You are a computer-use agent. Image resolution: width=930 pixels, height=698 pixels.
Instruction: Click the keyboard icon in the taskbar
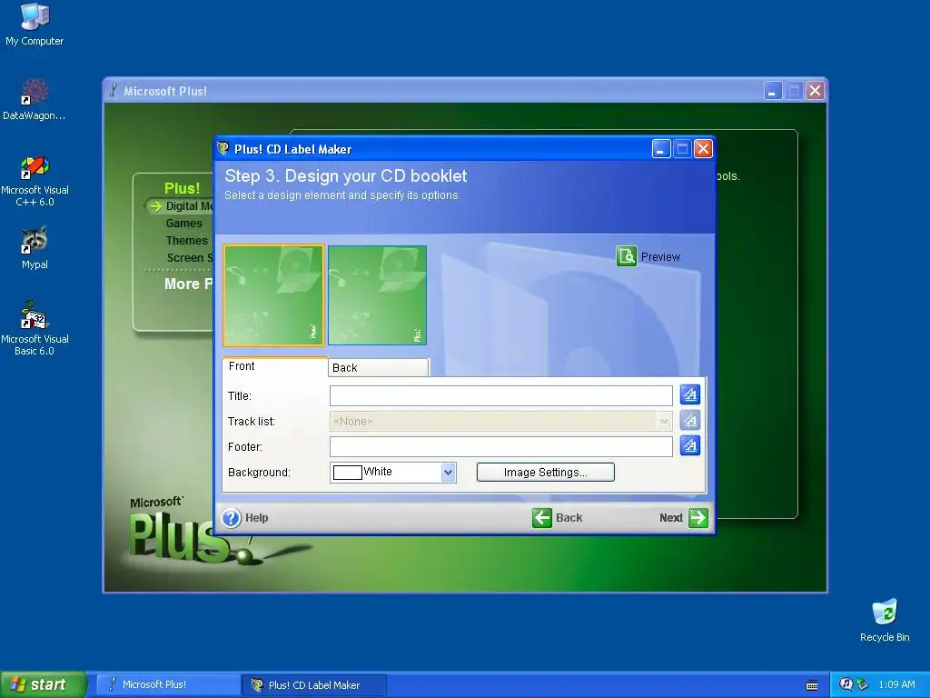pos(812,685)
